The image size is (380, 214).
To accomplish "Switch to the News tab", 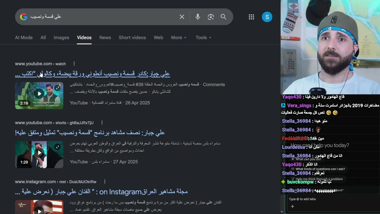I will pyautogui.click(x=105, y=37).
